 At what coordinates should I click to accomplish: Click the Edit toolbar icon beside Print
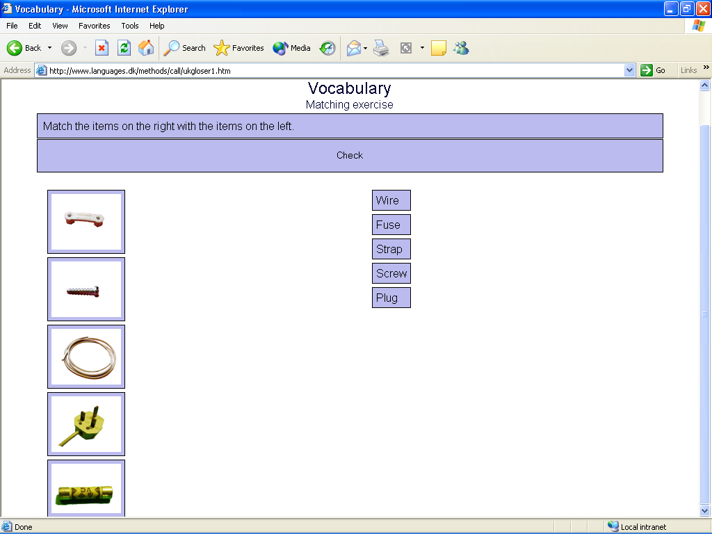pyautogui.click(x=406, y=48)
